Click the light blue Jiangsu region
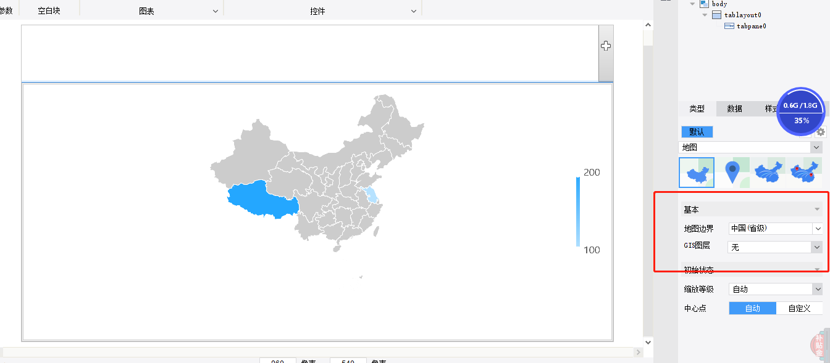 tap(371, 196)
